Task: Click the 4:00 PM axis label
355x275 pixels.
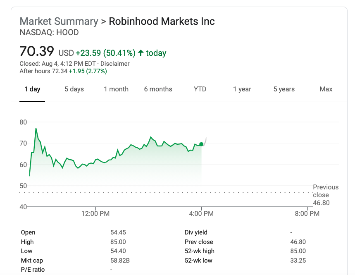Action: (x=201, y=213)
